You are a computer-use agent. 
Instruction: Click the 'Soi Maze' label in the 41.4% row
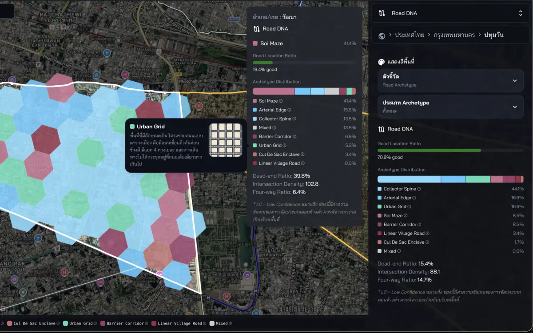(268, 101)
